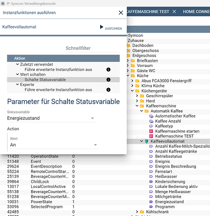Click the IP-Symcon app icon in title bar

(x=3, y=3)
